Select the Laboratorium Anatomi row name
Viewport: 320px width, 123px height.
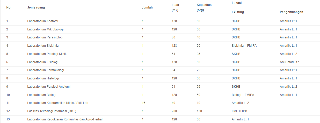click(43, 21)
